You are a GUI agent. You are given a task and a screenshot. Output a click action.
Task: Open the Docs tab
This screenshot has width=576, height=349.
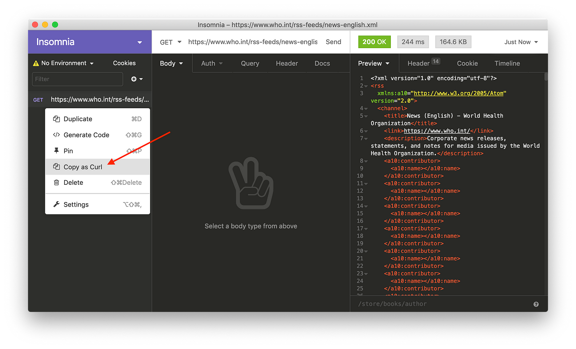point(322,63)
